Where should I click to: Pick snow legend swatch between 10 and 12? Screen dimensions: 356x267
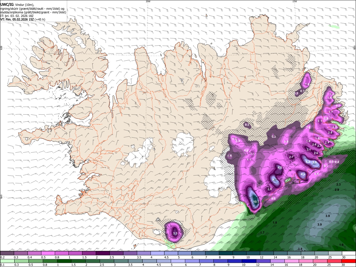coord(253,253)
